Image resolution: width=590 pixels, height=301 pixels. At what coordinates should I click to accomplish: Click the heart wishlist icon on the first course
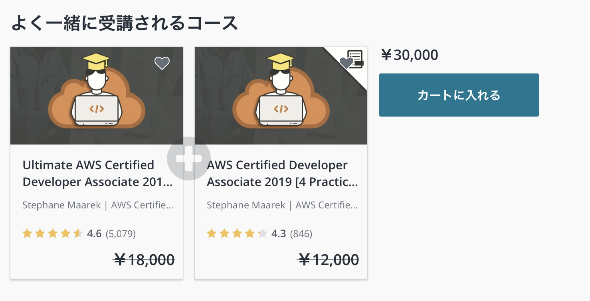pos(162,63)
